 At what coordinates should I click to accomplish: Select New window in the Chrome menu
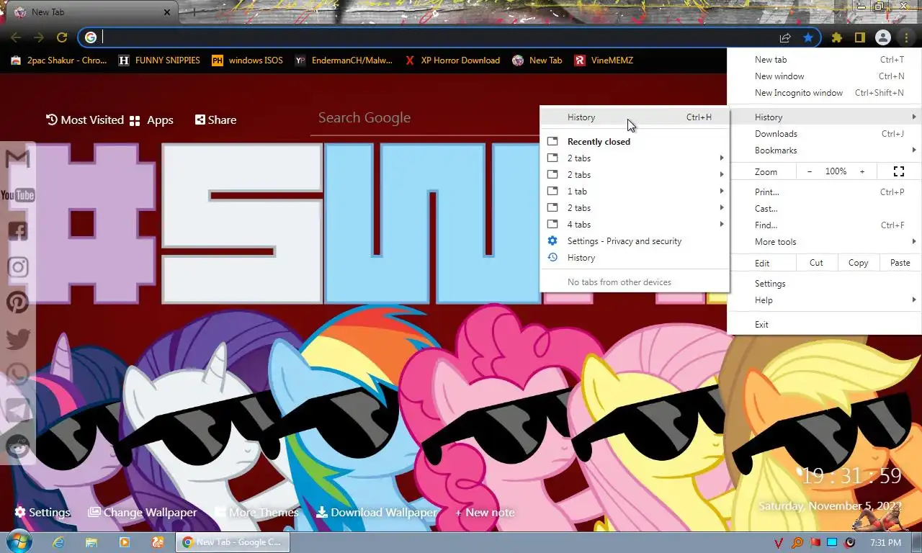[824, 76]
